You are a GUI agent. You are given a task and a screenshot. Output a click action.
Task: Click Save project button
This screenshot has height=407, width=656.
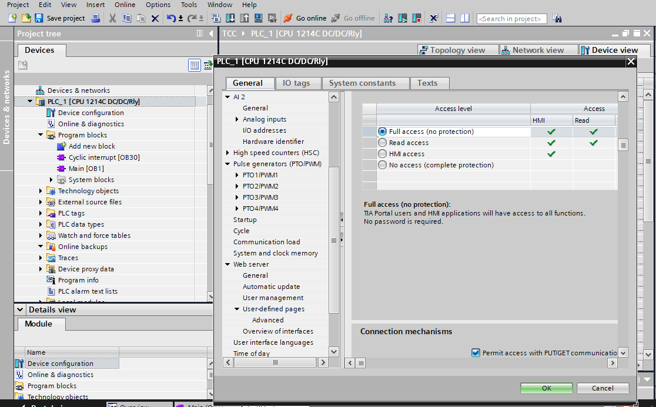60,18
